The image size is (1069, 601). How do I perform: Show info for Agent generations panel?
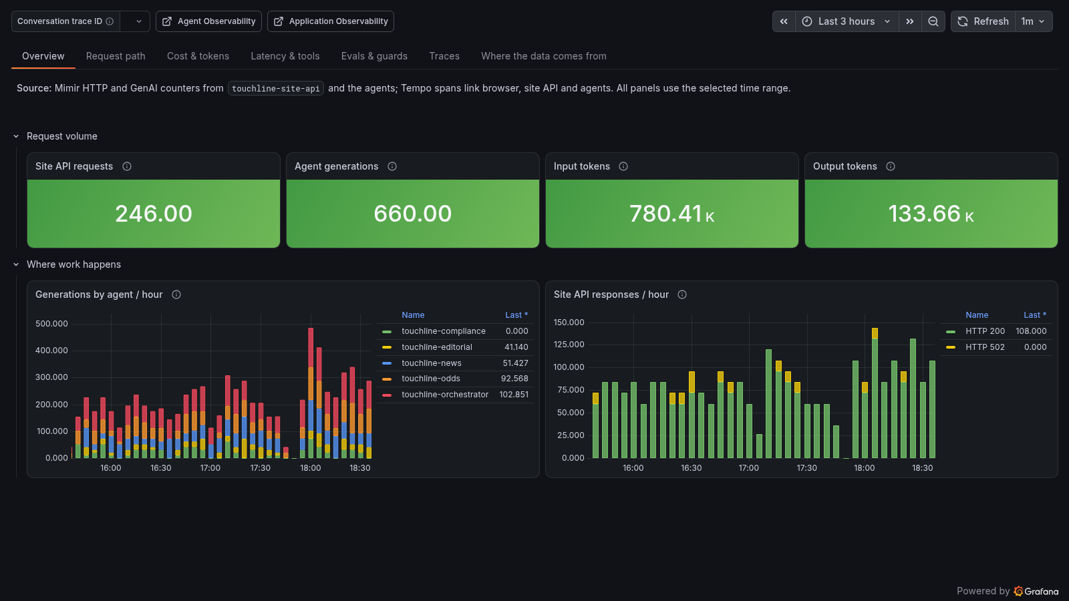pos(392,166)
